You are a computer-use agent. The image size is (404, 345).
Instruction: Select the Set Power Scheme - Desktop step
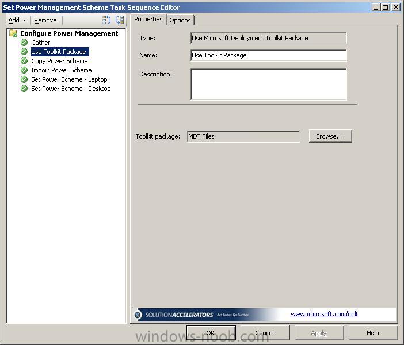click(x=71, y=89)
